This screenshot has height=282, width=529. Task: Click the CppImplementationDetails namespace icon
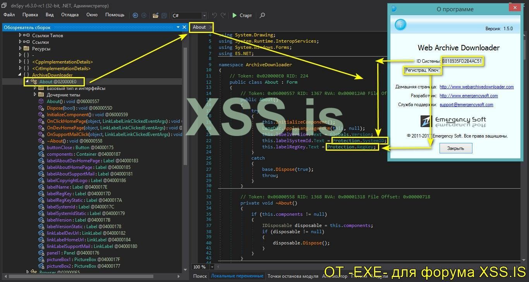[26, 62]
